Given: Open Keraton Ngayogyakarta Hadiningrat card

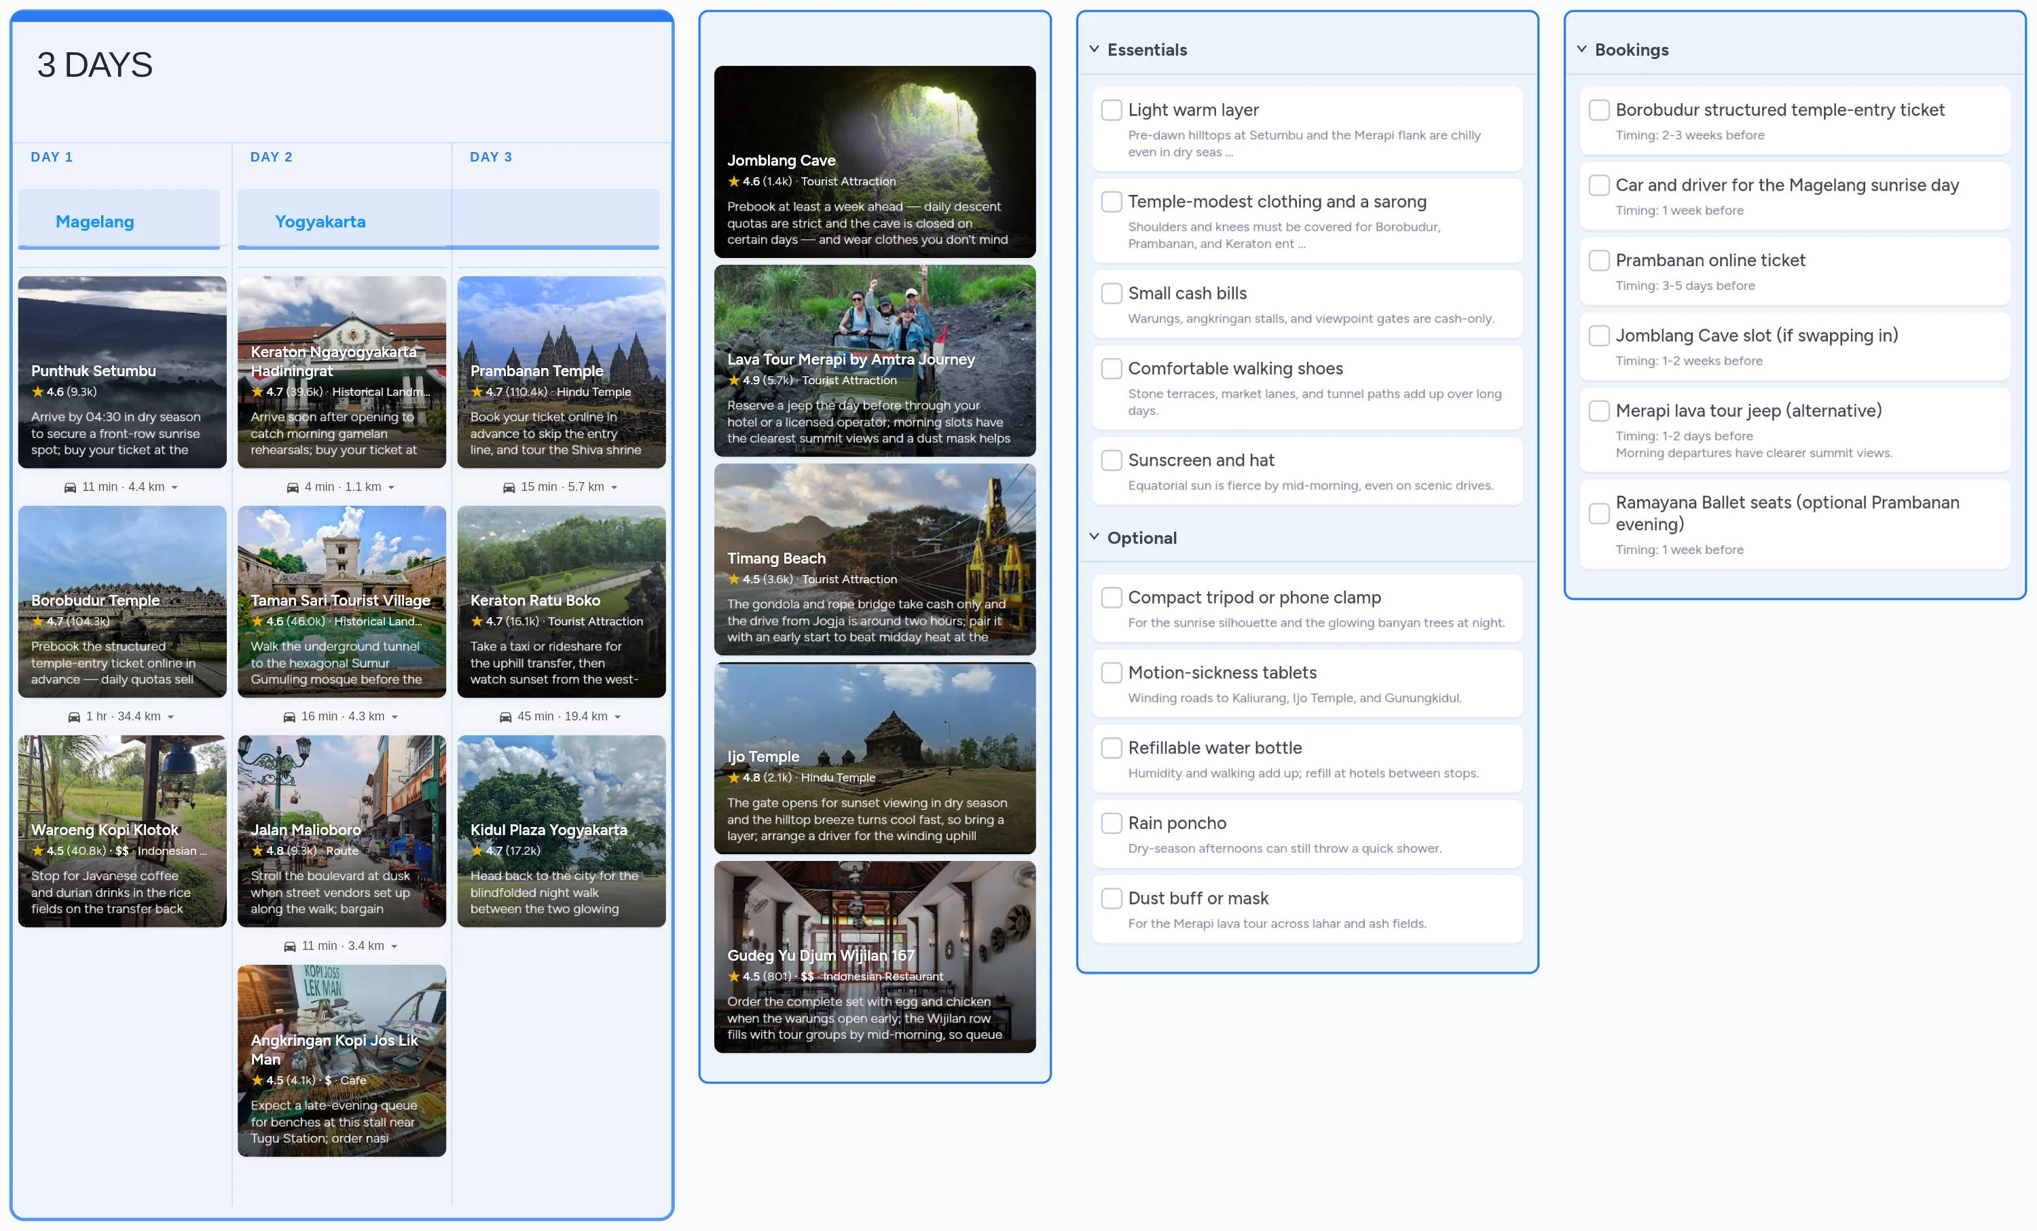Looking at the screenshot, I should [342, 372].
